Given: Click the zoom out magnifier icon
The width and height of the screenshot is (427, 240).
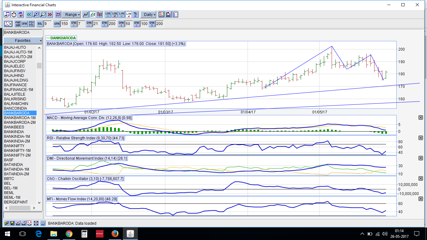Looking at the screenshot, I should point(43,14).
